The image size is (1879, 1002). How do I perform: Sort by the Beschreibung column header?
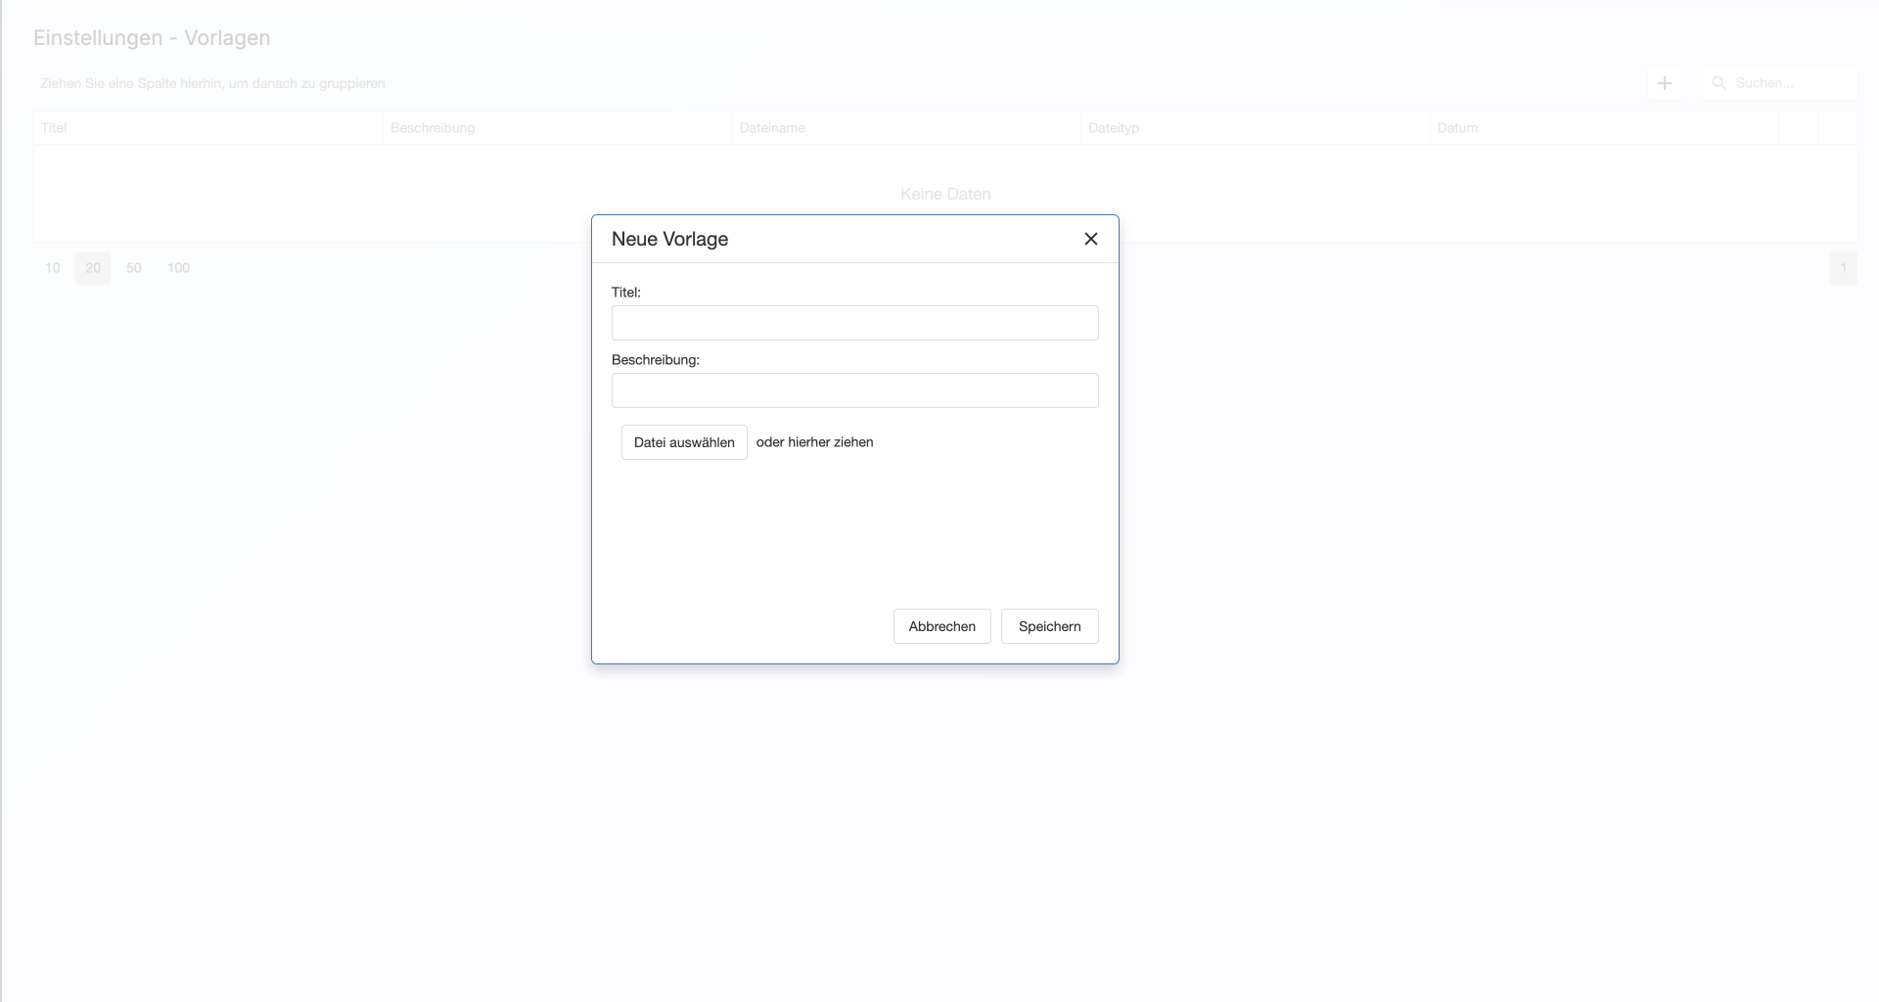pos(433,128)
